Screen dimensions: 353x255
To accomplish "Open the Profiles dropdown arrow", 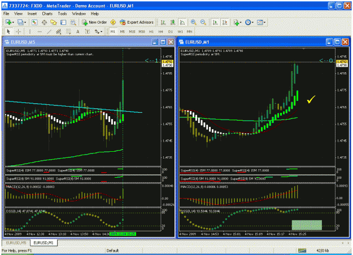I will tap(25, 23).
